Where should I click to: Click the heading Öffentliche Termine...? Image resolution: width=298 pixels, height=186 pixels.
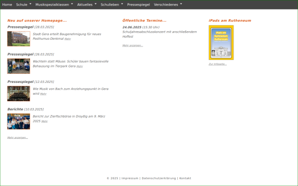[x=144, y=20]
